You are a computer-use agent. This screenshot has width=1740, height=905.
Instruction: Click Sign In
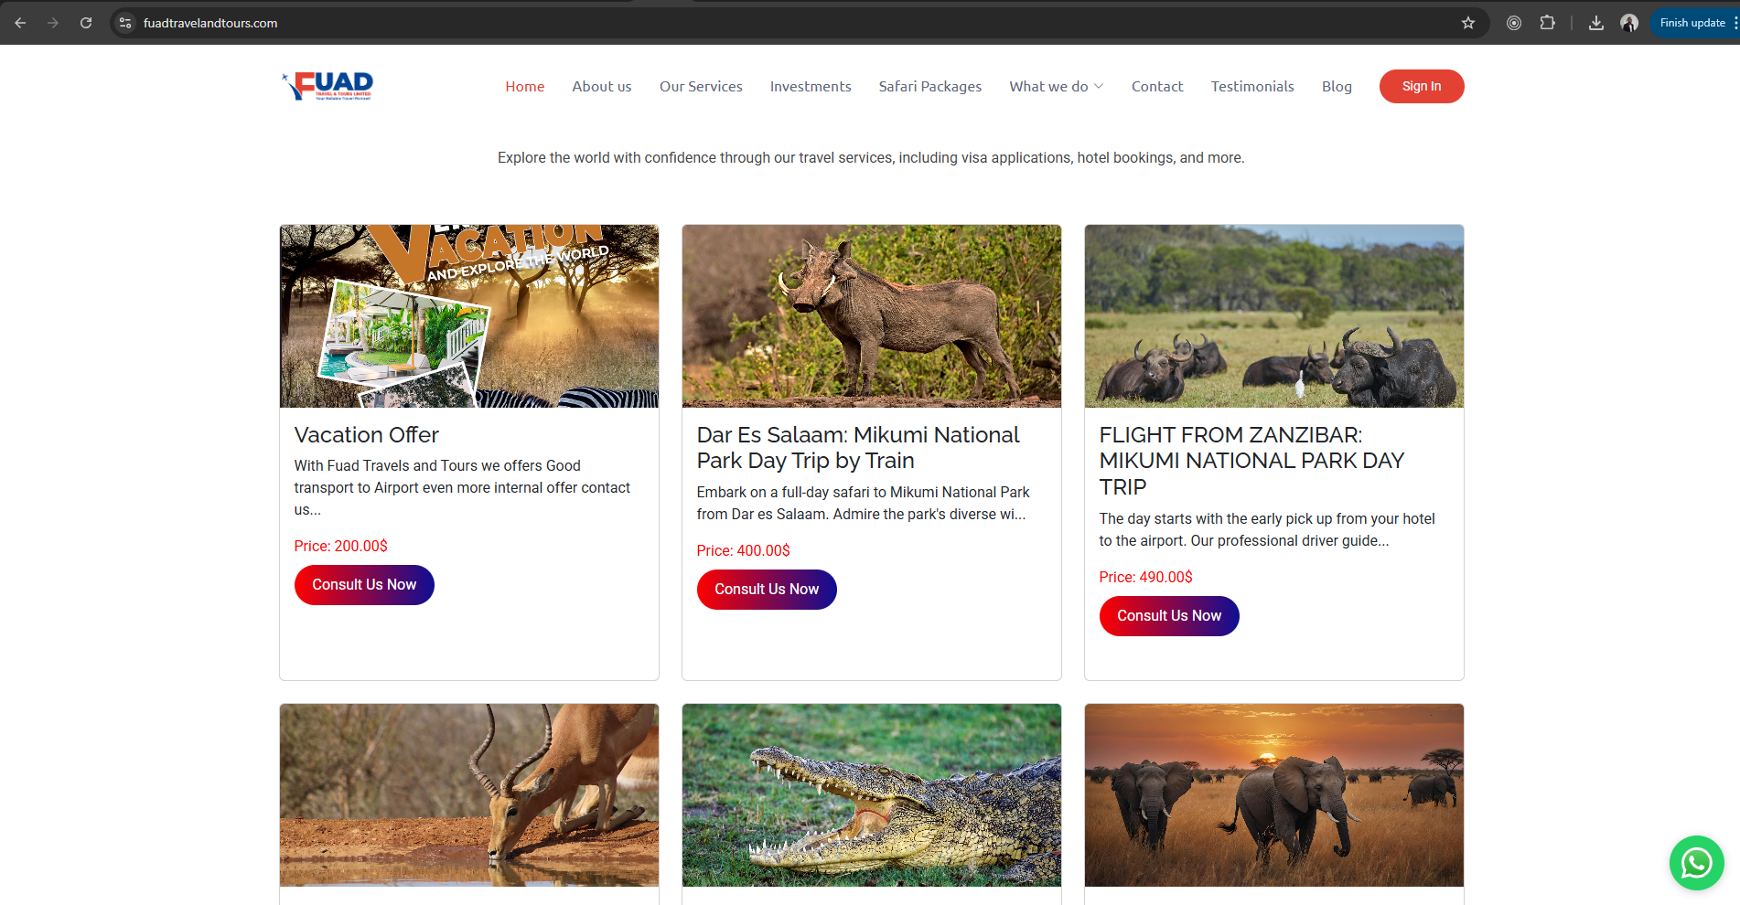tap(1421, 86)
